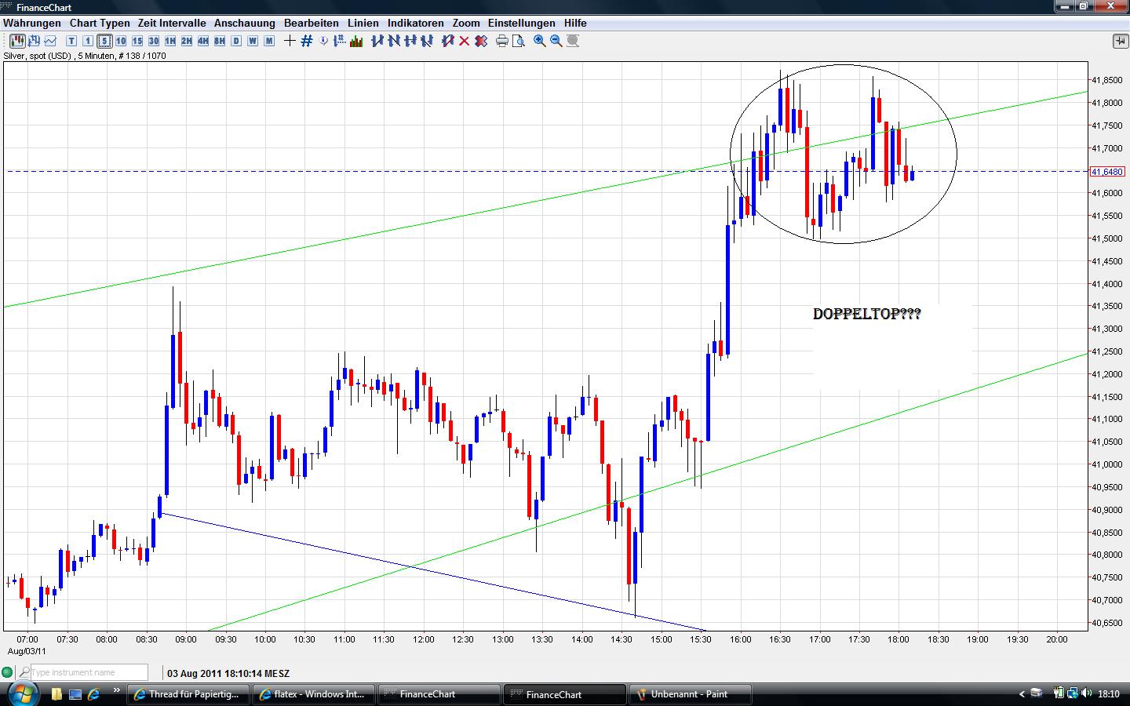Click the info balloon icon
Image resolution: width=1130 pixels, height=706 pixels.
(323, 41)
